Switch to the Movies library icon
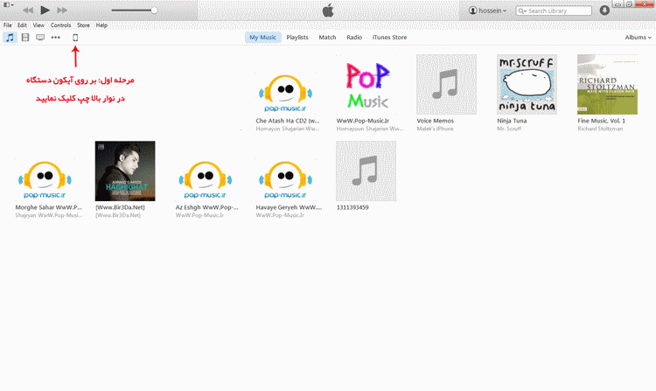 25,38
